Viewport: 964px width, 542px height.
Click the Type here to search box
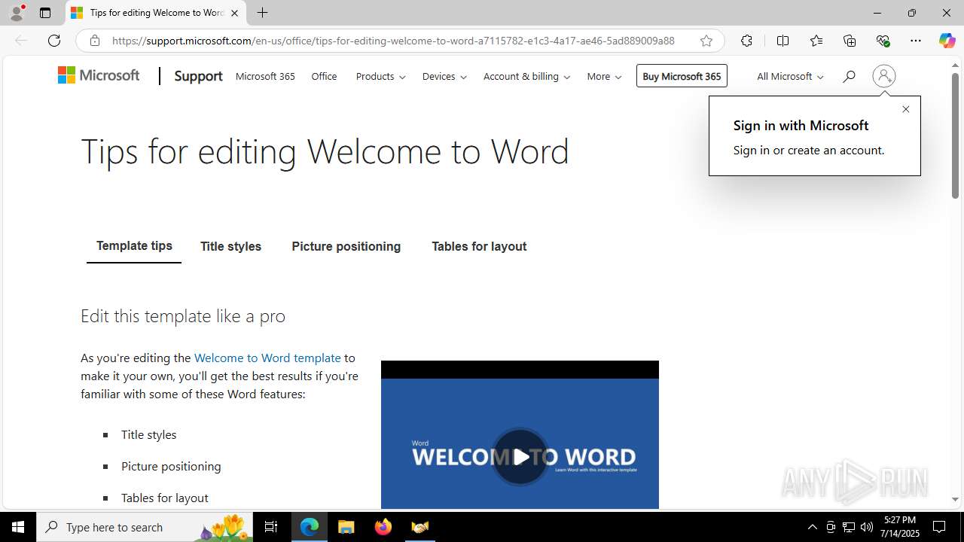pos(145,527)
